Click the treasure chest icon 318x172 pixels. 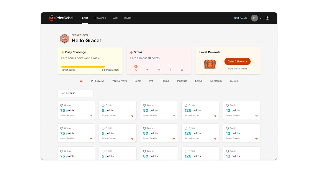(210, 64)
